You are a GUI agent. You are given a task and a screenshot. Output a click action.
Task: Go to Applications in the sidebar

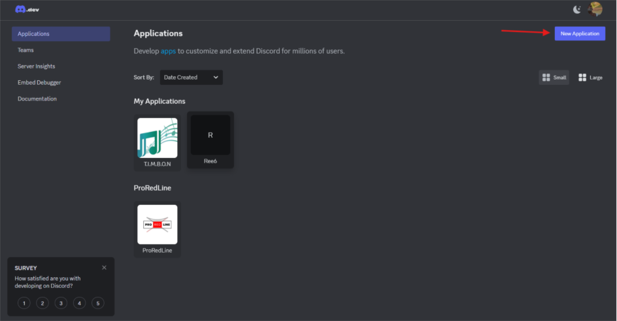[x=61, y=34]
